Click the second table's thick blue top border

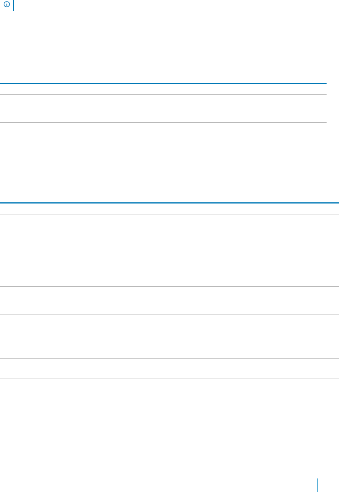[169, 203]
